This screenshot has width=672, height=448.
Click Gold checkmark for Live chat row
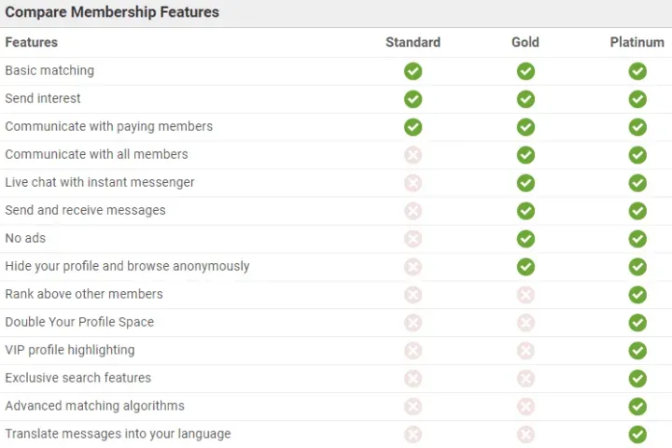click(525, 183)
